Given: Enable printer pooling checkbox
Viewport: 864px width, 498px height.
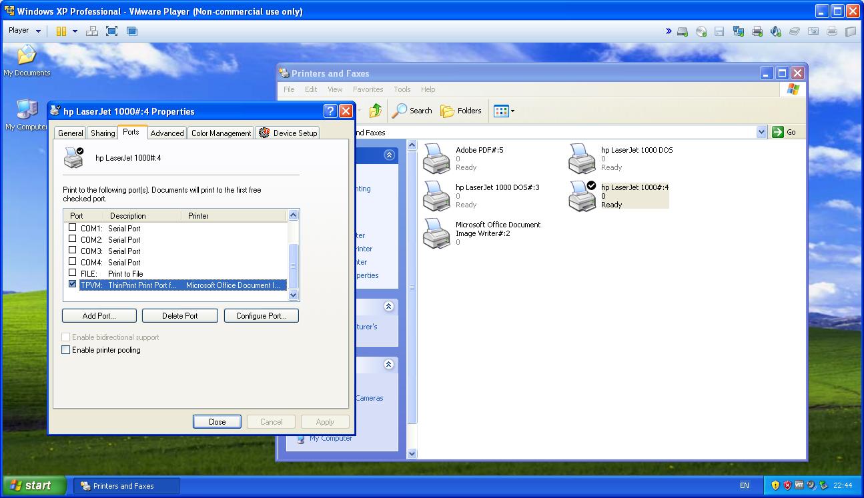Looking at the screenshot, I should pyautogui.click(x=66, y=350).
